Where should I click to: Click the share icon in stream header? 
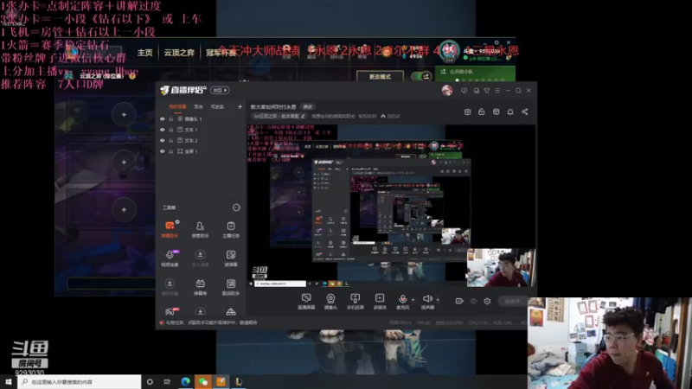click(525, 112)
